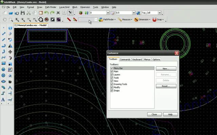Switch to the Keyboard tab
This screenshot has height=135, width=217.
point(137,59)
